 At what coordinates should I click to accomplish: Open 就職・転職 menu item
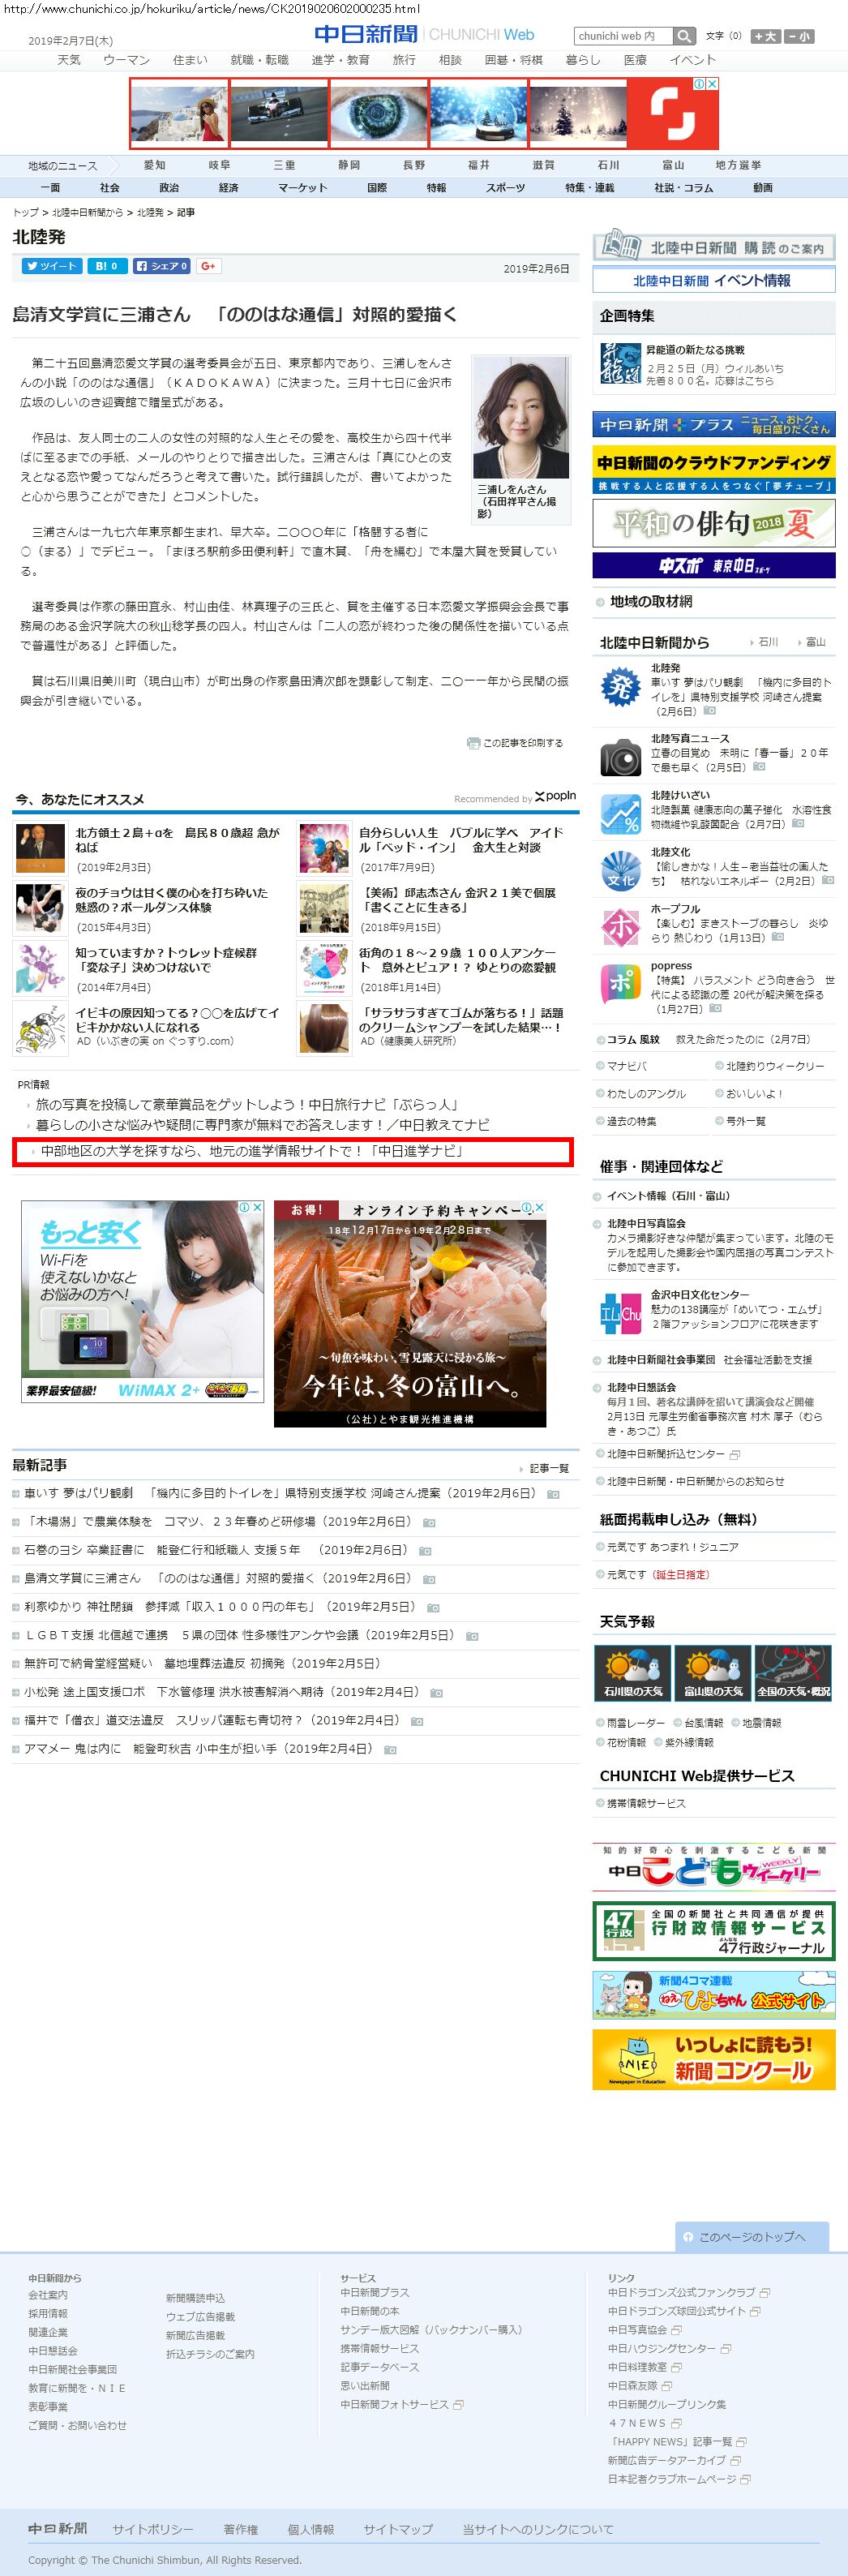(x=259, y=60)
